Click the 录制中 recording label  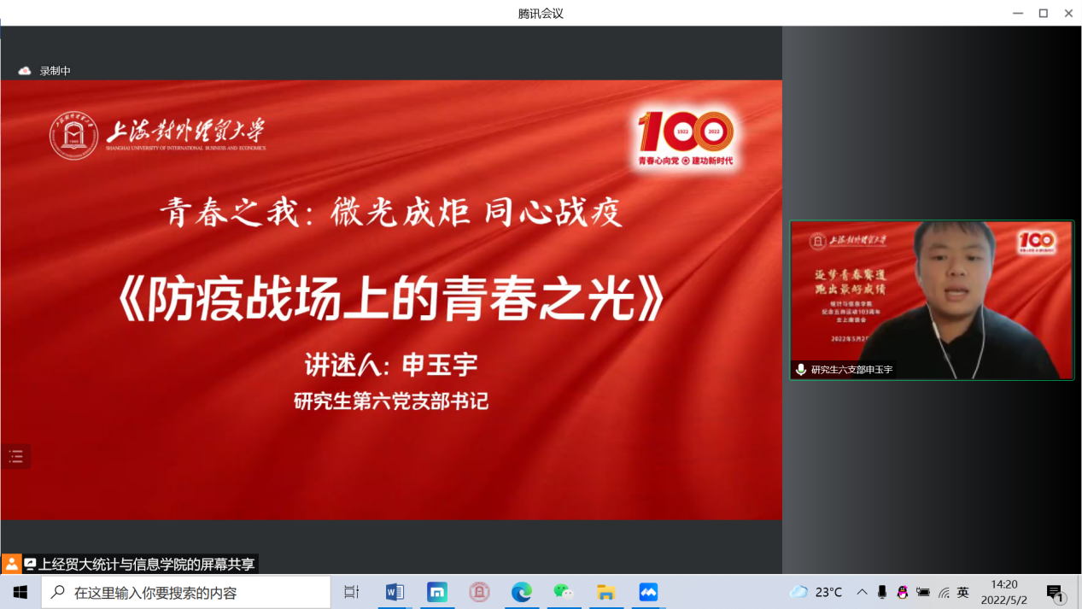56,71
